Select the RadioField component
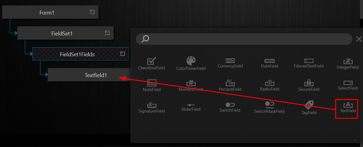The image size is (363, 147). [269, 86]
